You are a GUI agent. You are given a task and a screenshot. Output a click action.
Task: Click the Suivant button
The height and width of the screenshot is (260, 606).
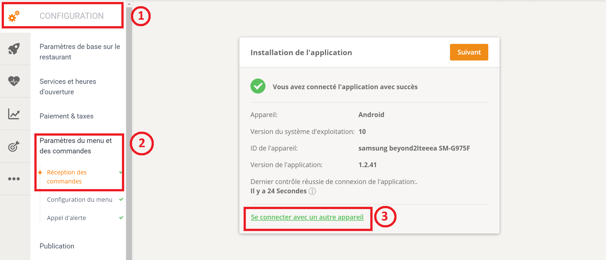[x=469, y=52]
